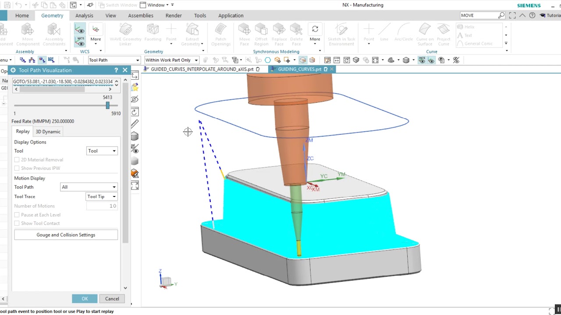The height and width of the screenshot is (315, 561).
Task: Click the OK button
Action: click(85, 299)
